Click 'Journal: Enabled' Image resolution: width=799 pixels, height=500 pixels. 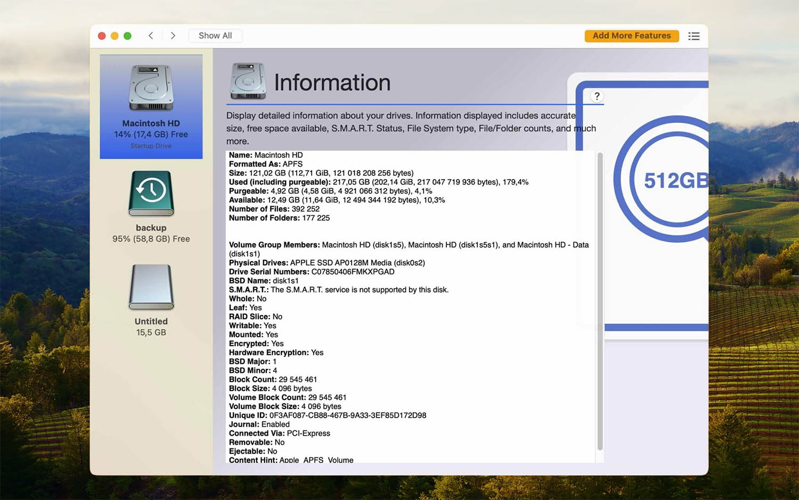[259, 424]
